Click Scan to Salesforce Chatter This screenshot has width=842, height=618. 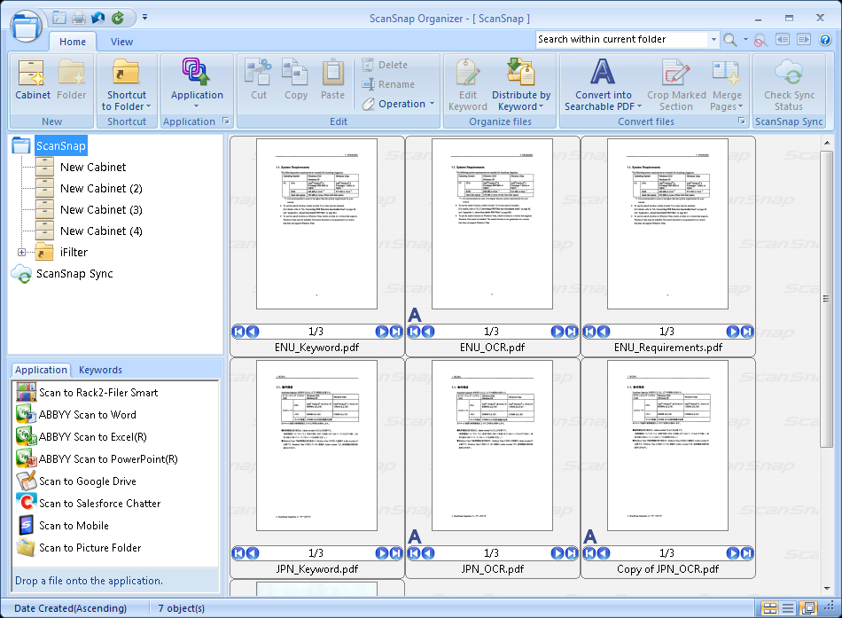click(x=99, y=504)
